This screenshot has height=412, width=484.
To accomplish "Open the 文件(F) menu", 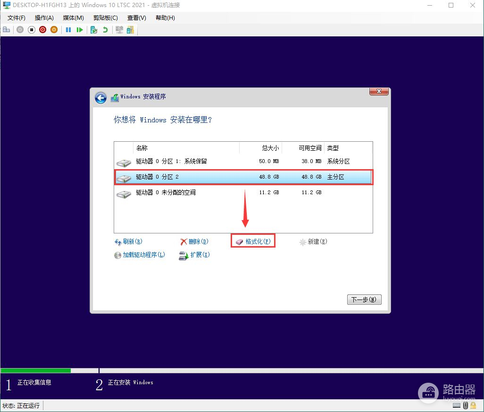I will [17, 18].
